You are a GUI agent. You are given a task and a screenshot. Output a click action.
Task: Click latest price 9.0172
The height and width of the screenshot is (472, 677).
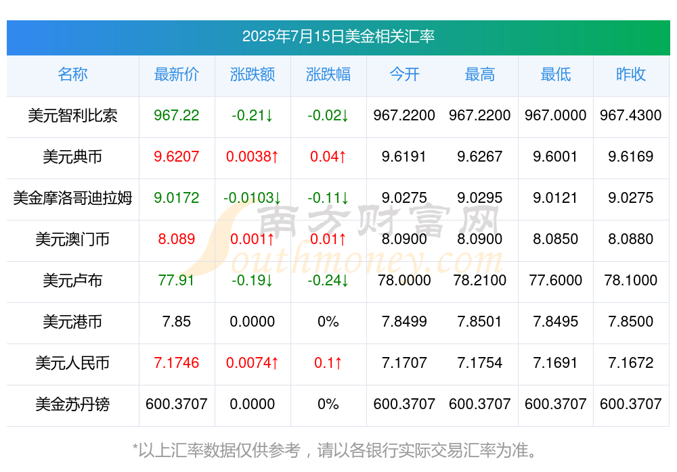[177, 198]
